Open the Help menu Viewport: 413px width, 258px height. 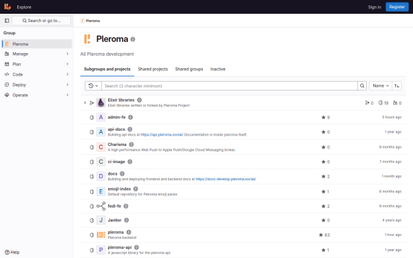tap(12, 252)
